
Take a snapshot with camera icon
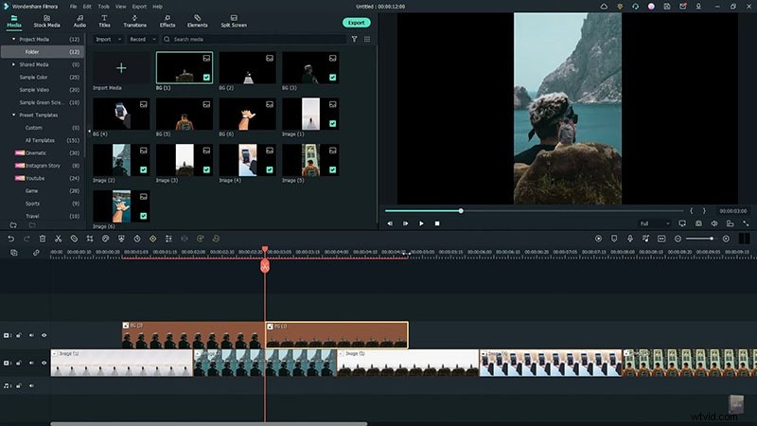pos(698,223)
